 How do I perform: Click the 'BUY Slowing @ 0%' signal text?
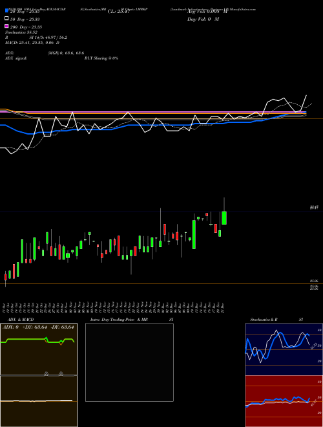click(x=101, y=58)
